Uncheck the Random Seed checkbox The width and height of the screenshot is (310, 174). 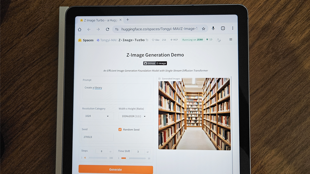120,129
